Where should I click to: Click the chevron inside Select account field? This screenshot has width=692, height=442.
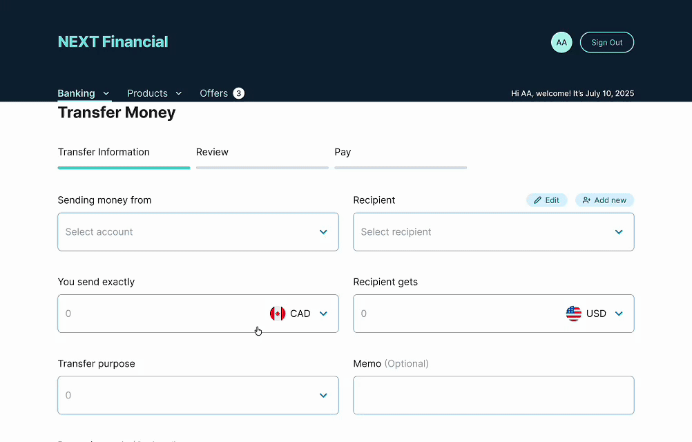pos(323,232)
